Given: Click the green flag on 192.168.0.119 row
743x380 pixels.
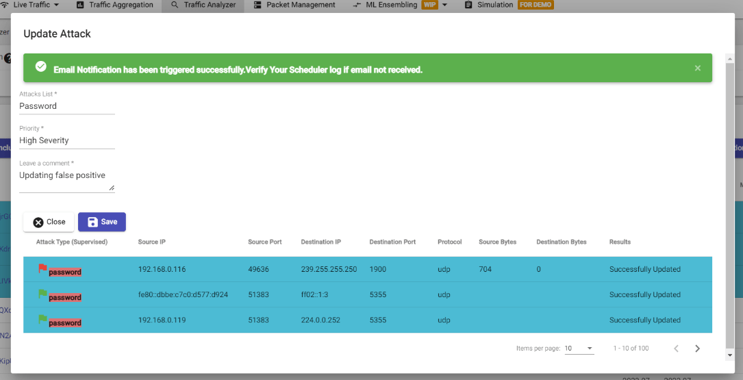Looking at the screenshot, I should click(x=42, y=319).
